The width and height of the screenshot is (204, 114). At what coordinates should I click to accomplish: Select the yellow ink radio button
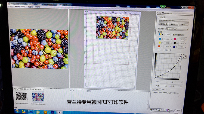[x=162, y=43]
